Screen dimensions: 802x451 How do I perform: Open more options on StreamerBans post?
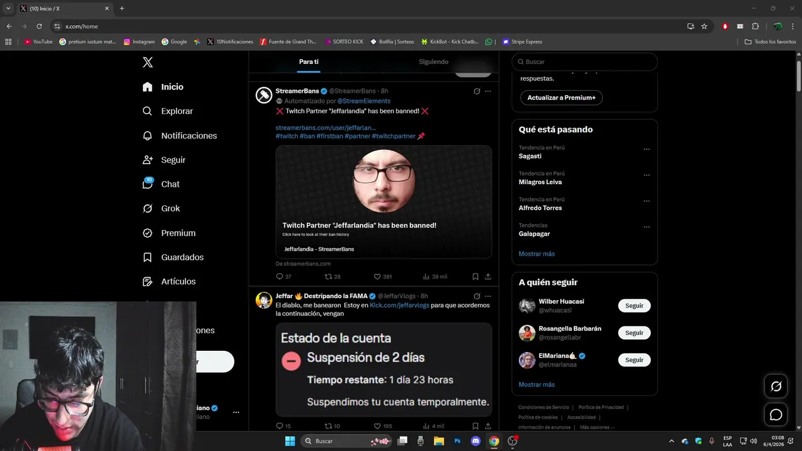(488, 91)
